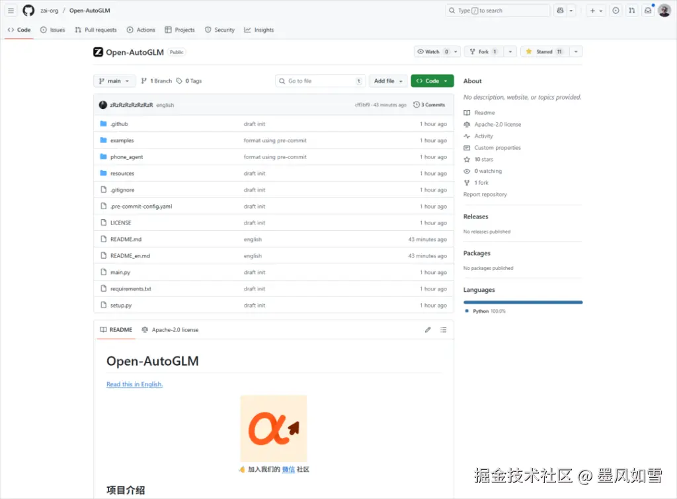Focus the 'Type / to search' box

point(497,11)
